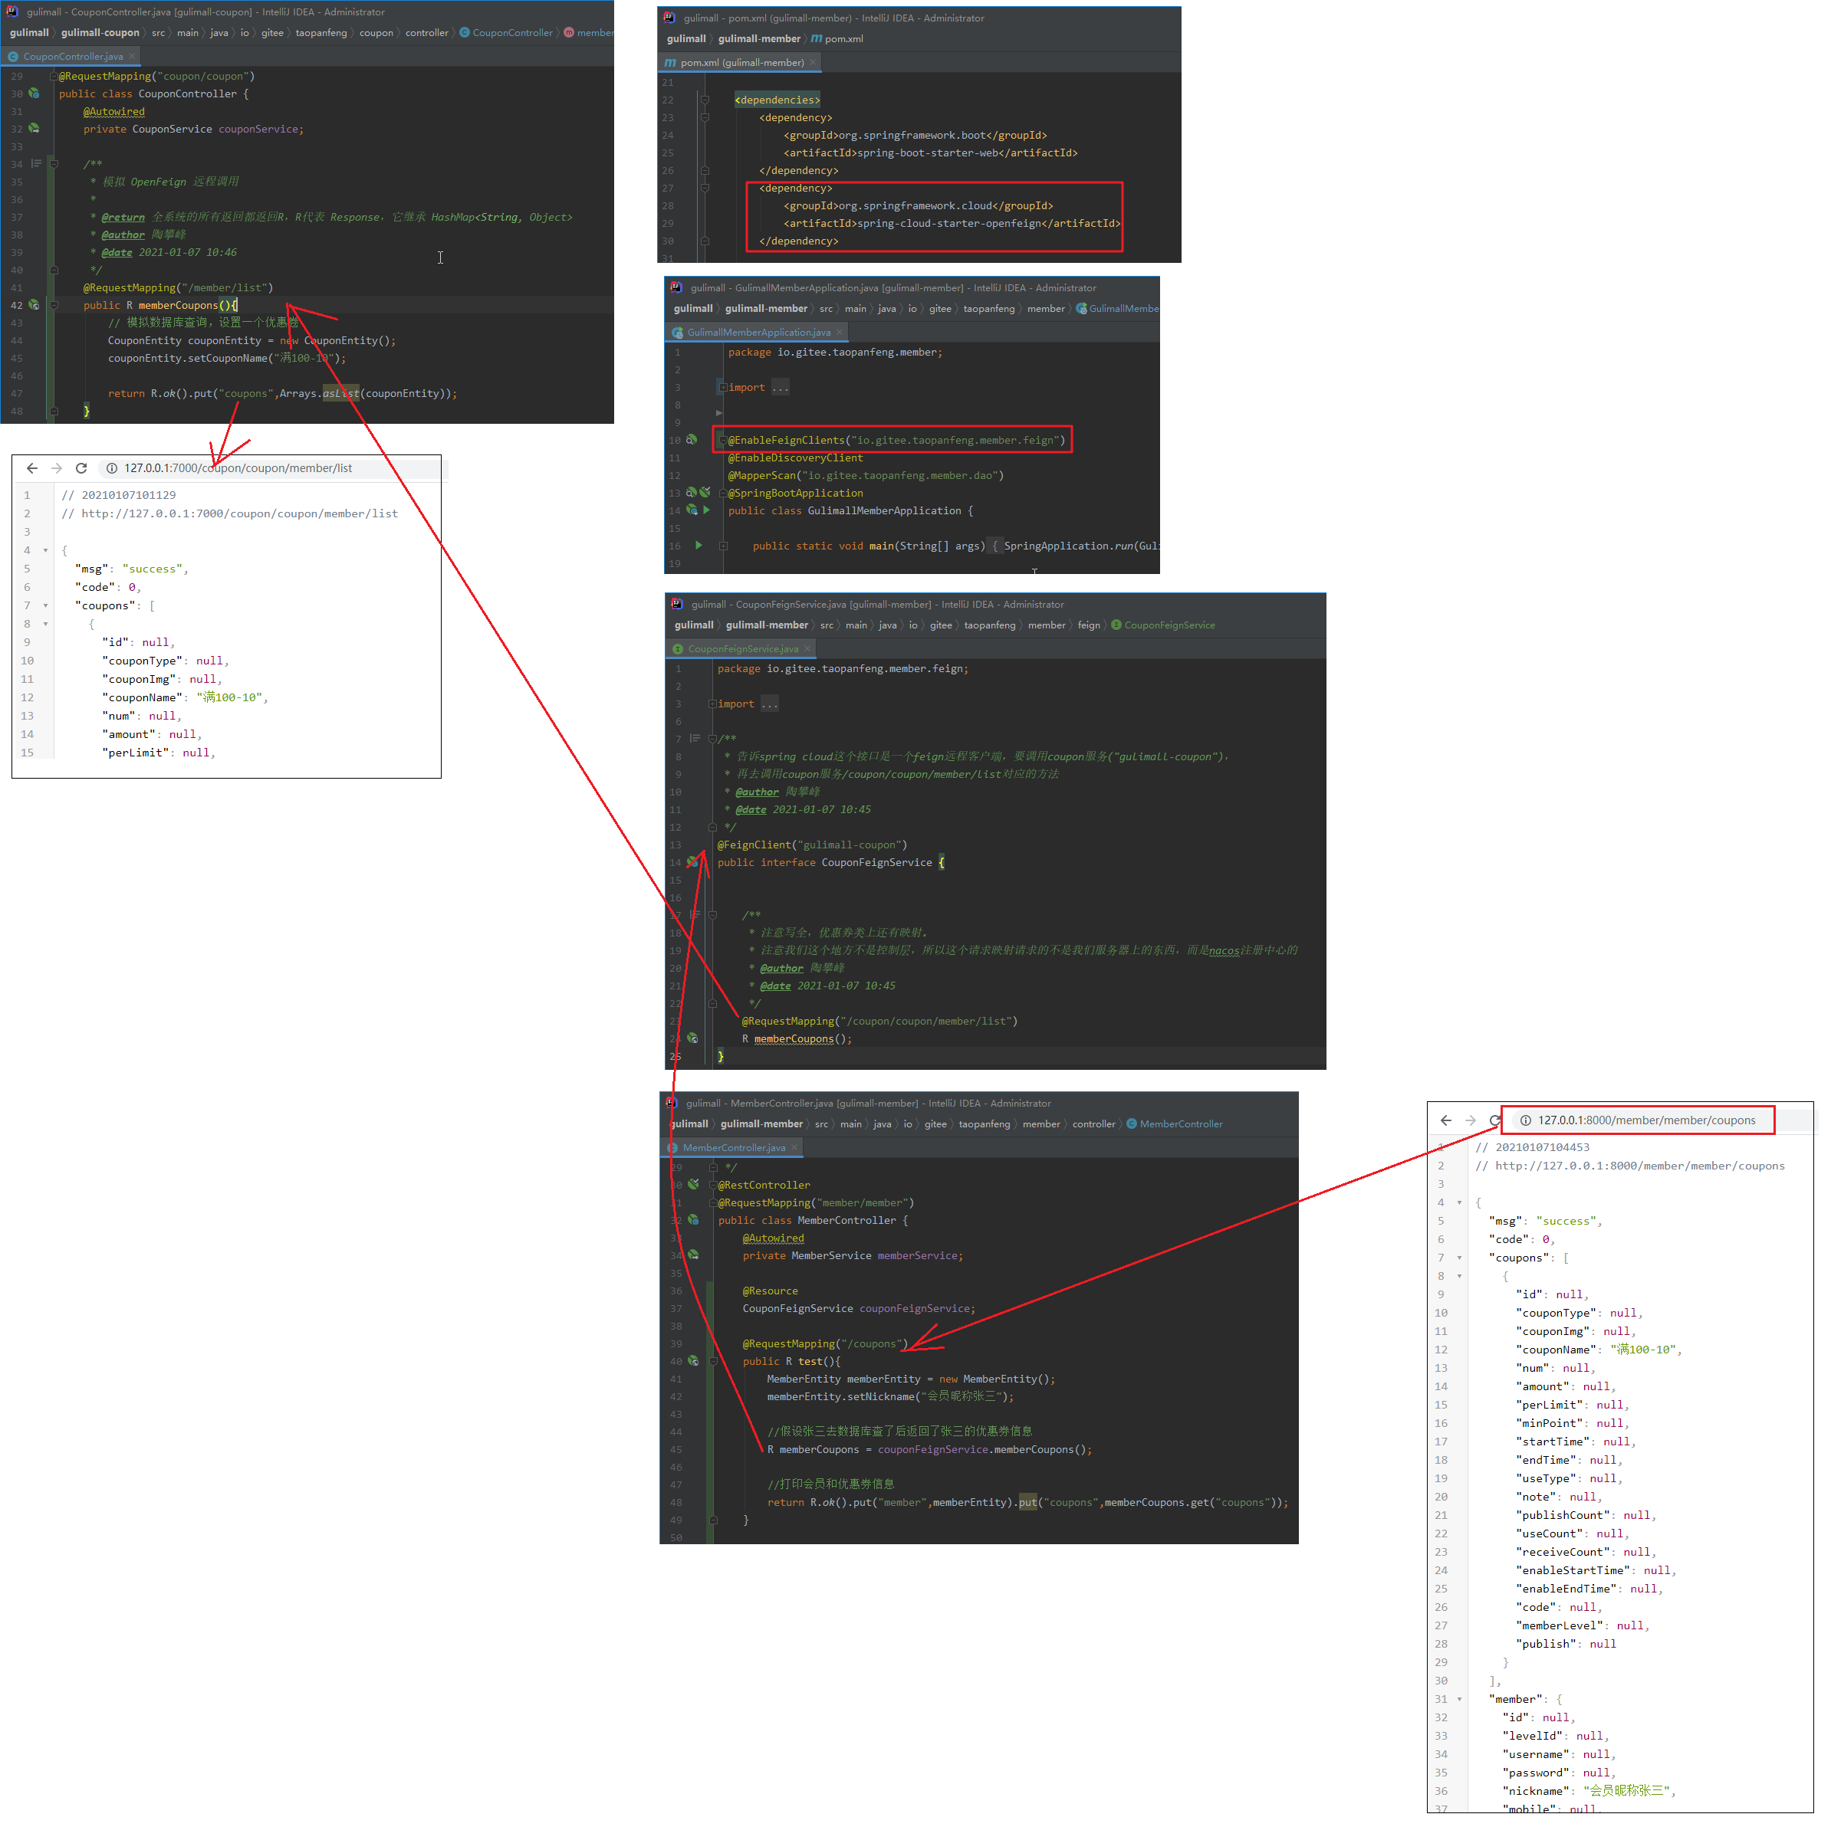1831x1827 pixels.
Task: Click gutter icon beside memberCoupons in CouponFeignService
Action: pyautogui.click(x=695, y=1041)
